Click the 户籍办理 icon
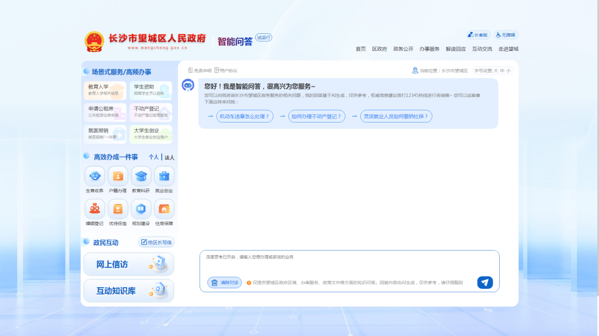 118,176
